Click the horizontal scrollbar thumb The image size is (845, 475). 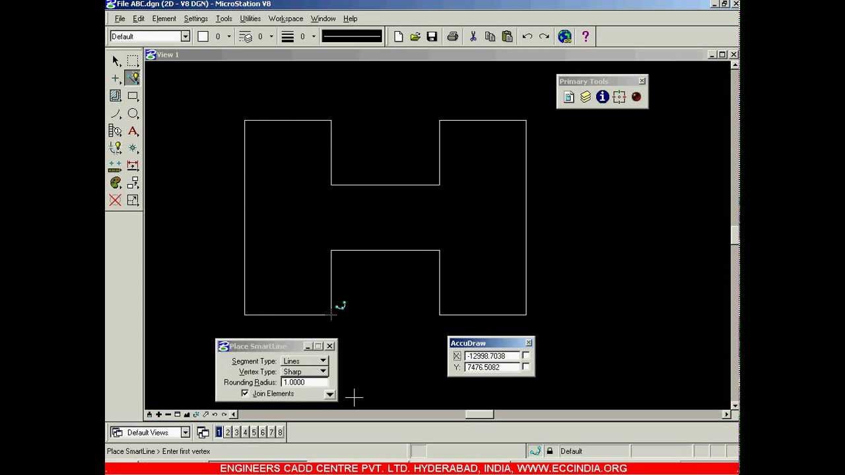(x=479, y=414)
